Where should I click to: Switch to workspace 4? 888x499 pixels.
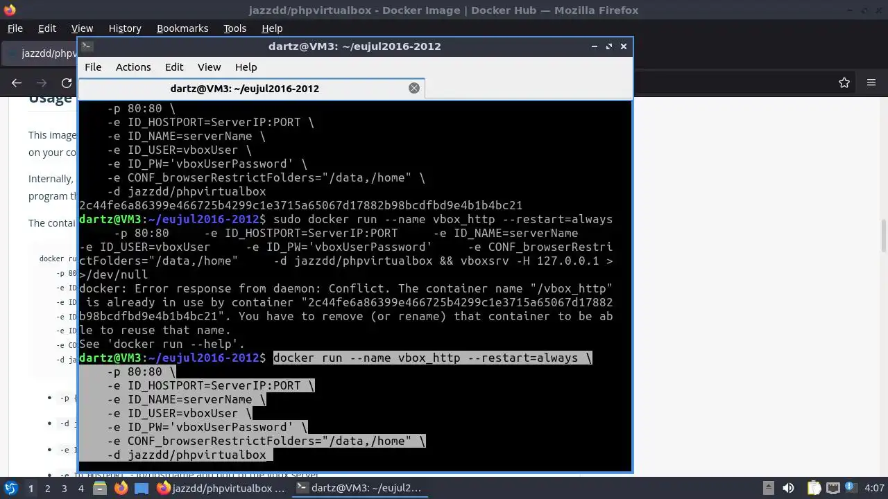(x=80, y=488)
